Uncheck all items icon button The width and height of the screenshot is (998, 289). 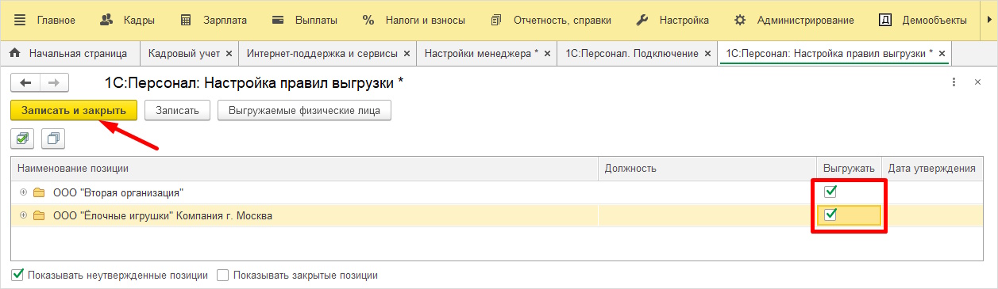click(52, 139)
